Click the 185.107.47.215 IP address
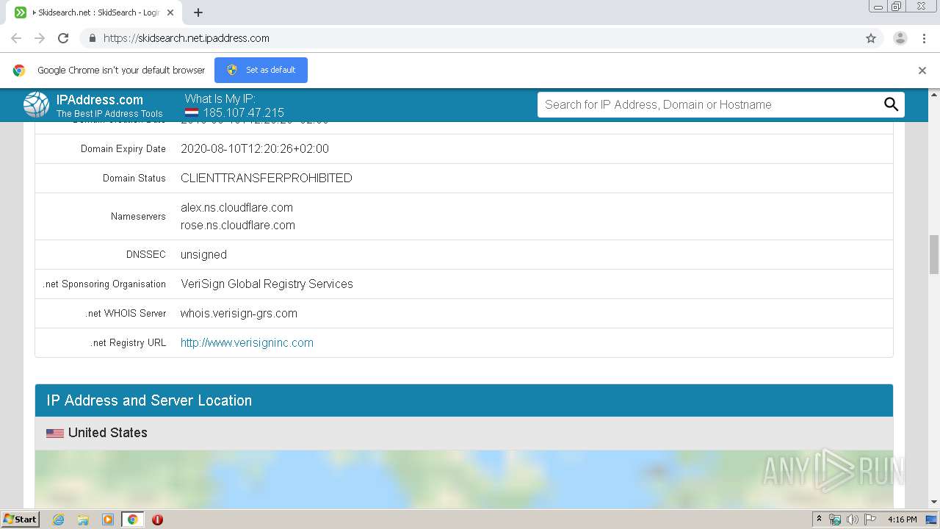Image resolution: width=940 pixels, height=529 pixels. (x=243, y=113)
